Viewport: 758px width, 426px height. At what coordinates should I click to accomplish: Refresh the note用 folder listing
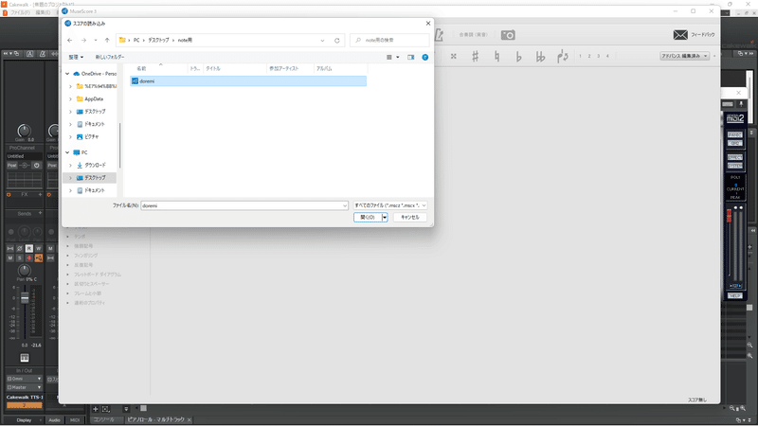pyautogui.click(x=337, y=41)
